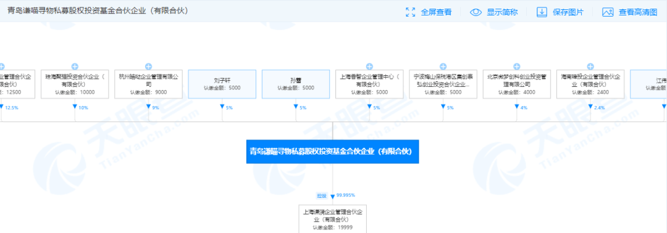This screenshot has width=667, height=233.
Task: Click 保存图片 to save the chart
Action: [560, 12]
